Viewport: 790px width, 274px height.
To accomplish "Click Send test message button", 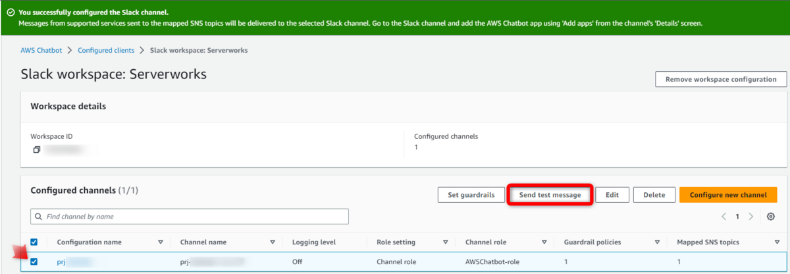I will pos(550,195).
